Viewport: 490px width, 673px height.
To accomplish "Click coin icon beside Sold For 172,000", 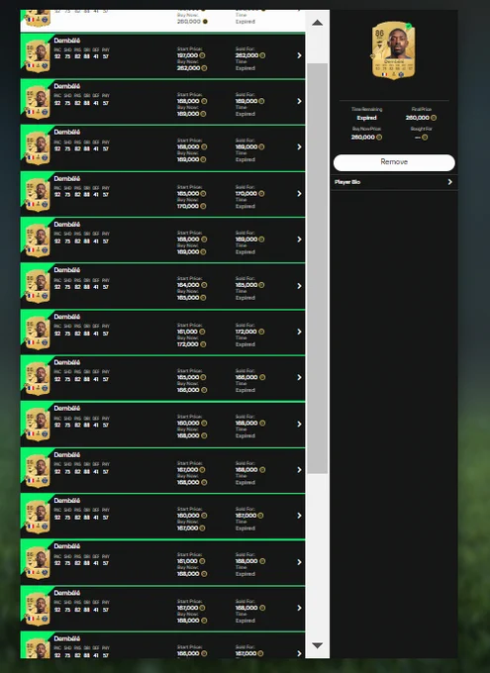I will tap(261, 332).
